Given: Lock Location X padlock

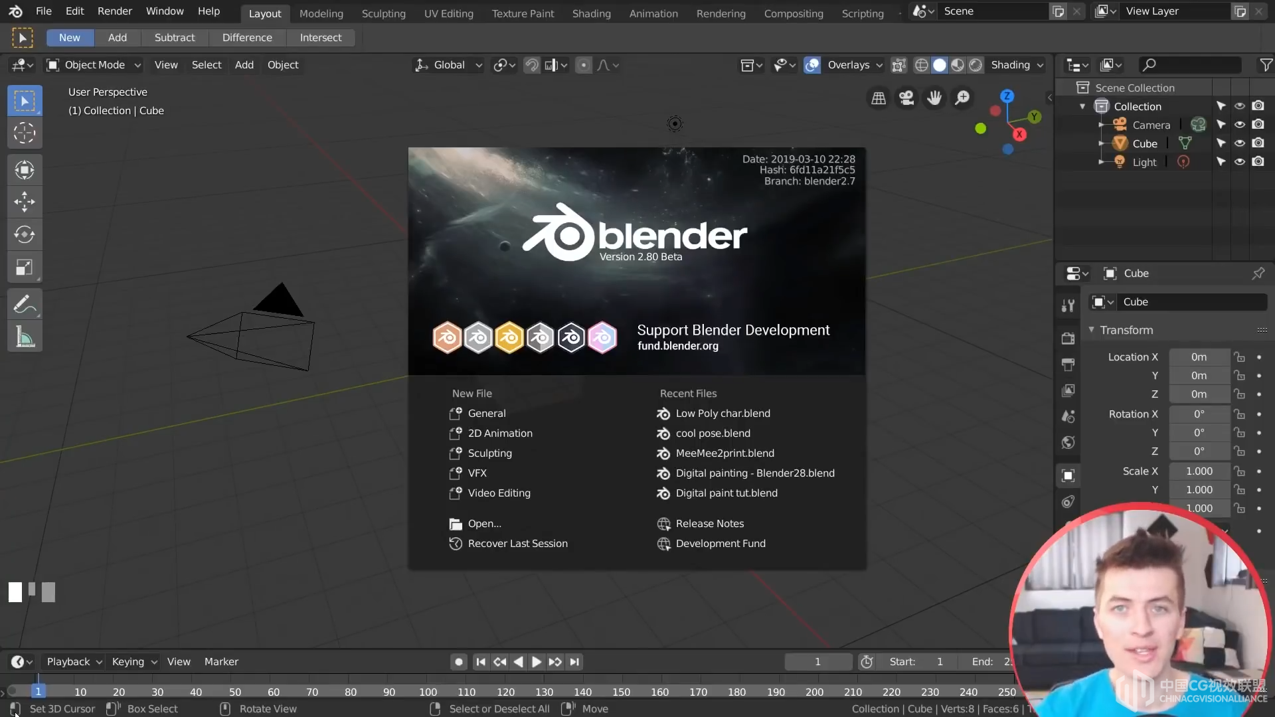Looking at the screenshot, I should pyautogui.click(x=1239, y=357).
